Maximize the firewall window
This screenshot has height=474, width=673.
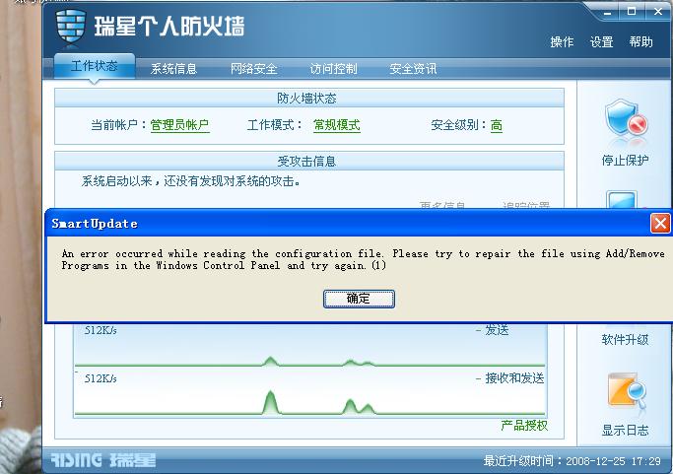(x=632, y=12)
